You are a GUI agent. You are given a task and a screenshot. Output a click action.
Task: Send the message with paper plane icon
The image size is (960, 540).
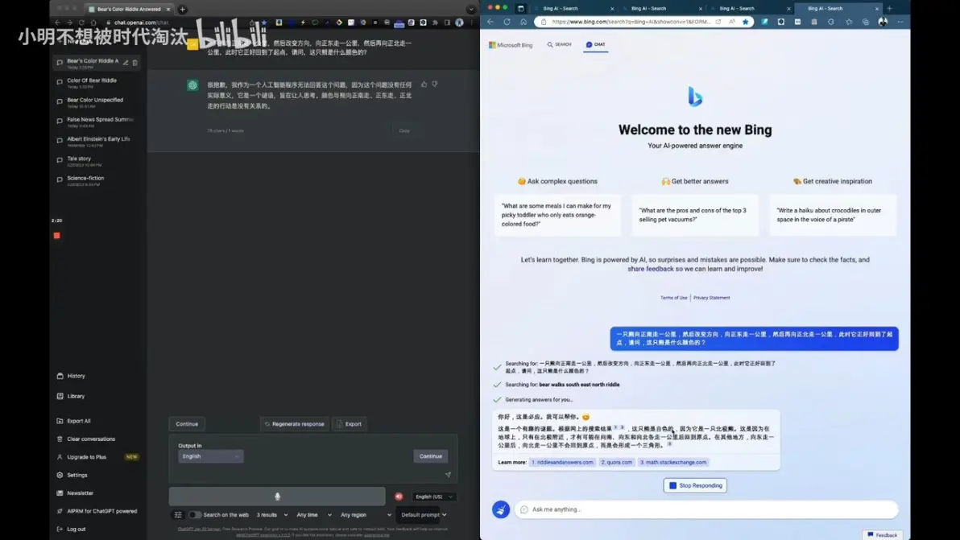pyautogui.click(x=448, y=475)
